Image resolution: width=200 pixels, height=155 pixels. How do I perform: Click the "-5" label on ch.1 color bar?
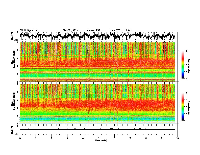tap(186, 65)
